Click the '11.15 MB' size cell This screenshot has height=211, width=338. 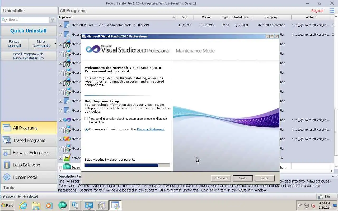pos(184,25)
